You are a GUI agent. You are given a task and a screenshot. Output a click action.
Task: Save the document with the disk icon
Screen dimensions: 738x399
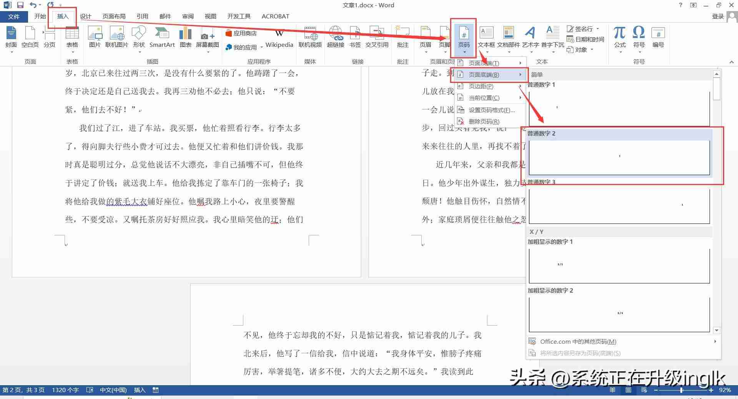click(20, 5)
